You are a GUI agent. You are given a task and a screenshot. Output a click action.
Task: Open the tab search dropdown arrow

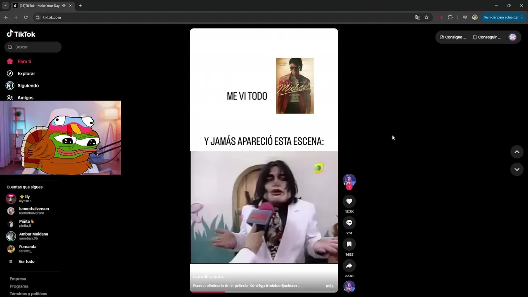click(x=5, y=6)
